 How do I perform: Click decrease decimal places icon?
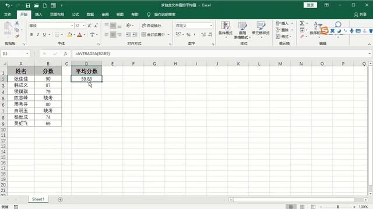coord(210,35)
